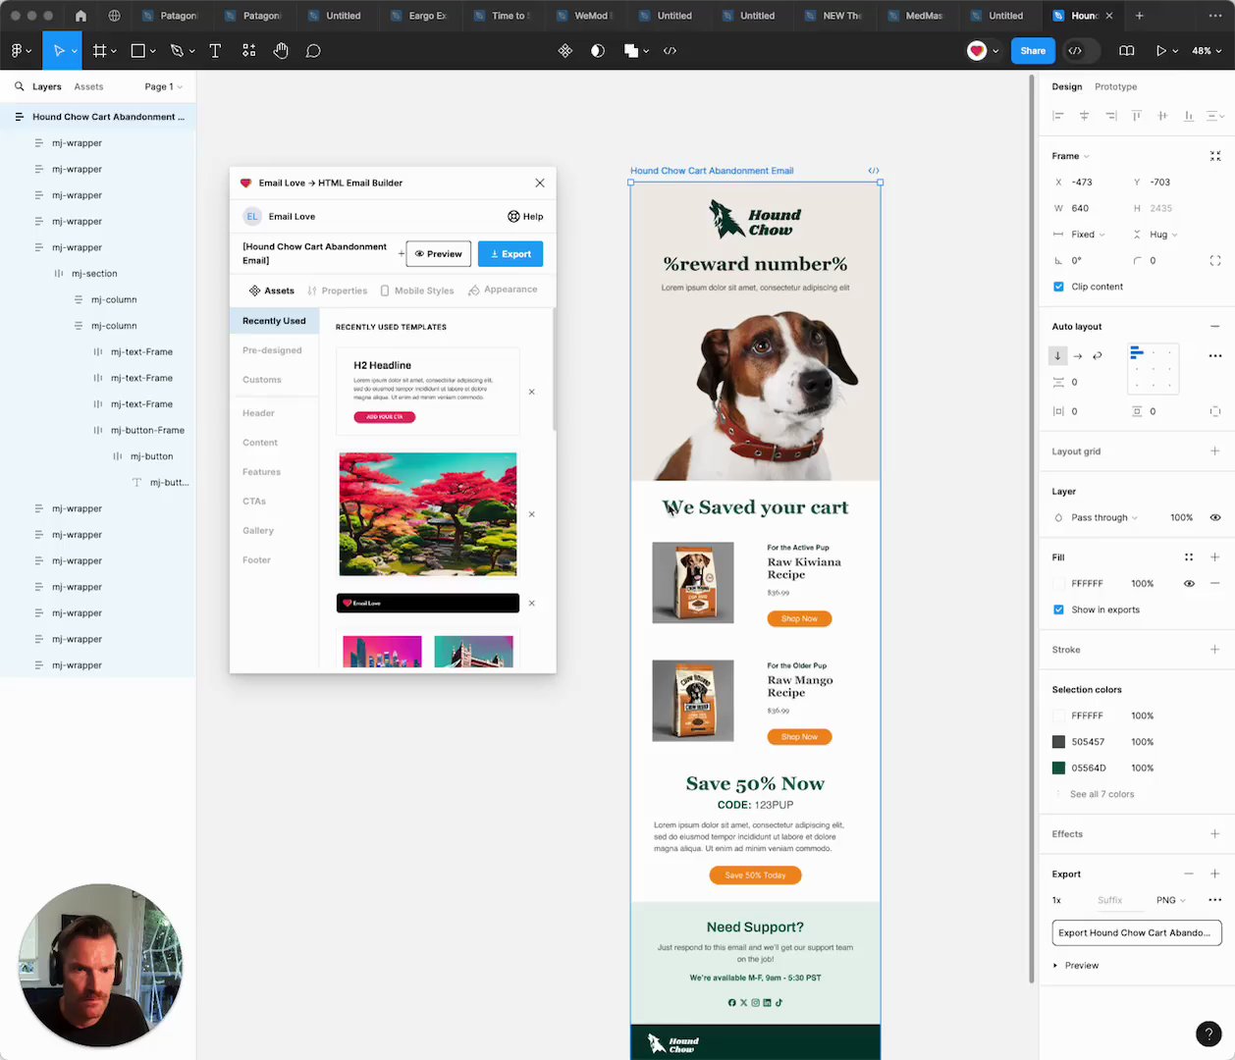This screenshot has height=1060, width=1235.
Task: Set auto layout direction to vertical
Action: (x=1057, y=355)
